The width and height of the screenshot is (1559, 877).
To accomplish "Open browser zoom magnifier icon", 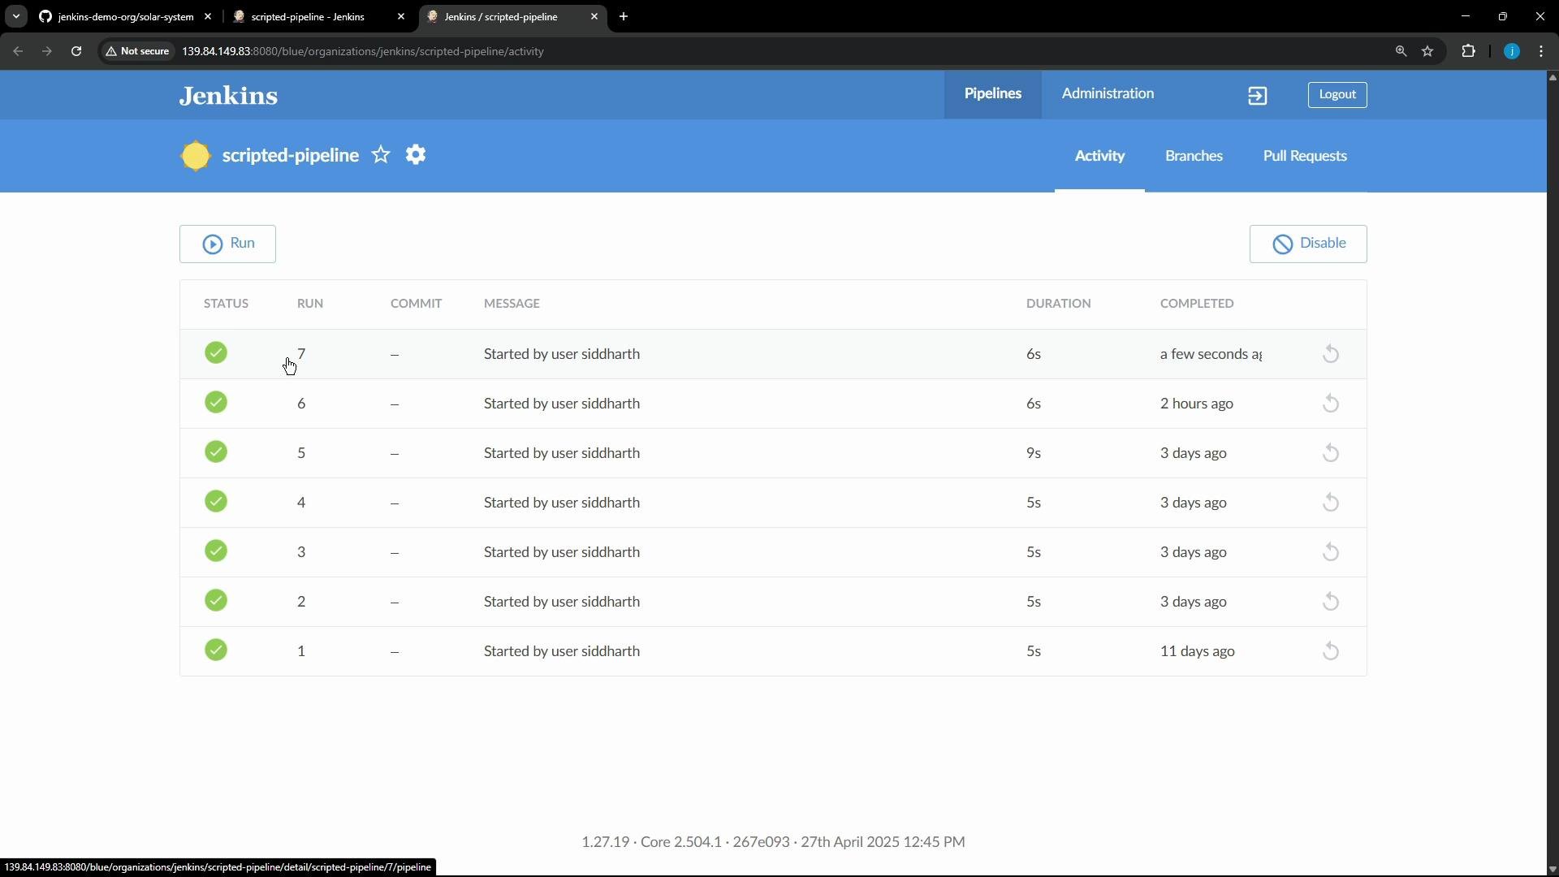I will coord(1401,51).
